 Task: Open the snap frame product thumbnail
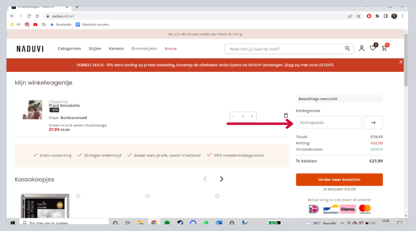point(45,206)
